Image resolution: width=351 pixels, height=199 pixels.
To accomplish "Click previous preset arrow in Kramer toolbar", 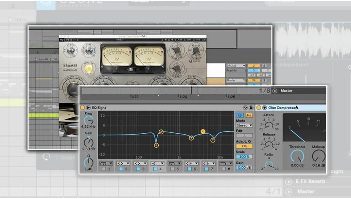I will [165, 40].
